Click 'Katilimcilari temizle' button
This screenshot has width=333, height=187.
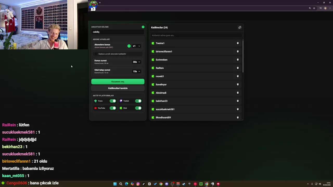tap(118, 88)
